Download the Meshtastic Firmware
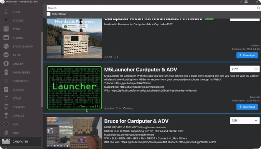261x149 pixels. 247,55
